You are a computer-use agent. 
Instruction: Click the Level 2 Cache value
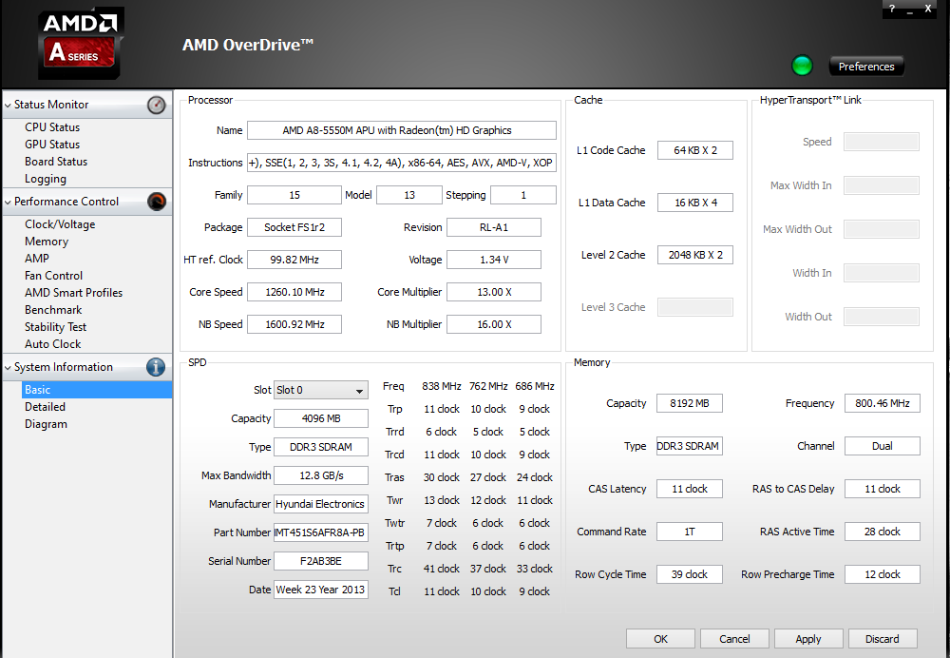695,255
